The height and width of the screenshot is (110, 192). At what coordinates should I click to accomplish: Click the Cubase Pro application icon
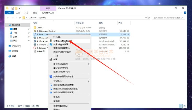[35, 48]
